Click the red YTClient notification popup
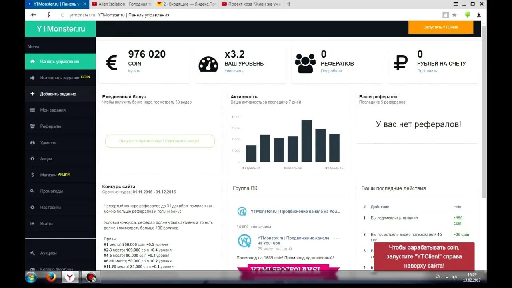 pos(424,256)
